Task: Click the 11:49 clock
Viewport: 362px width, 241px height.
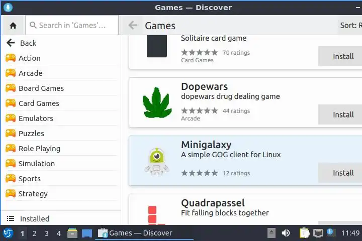Action: click(x=350, y=233)
